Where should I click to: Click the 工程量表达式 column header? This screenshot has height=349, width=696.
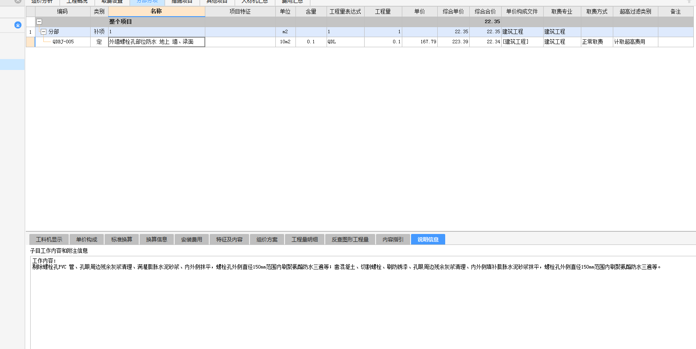pos(345,11)
